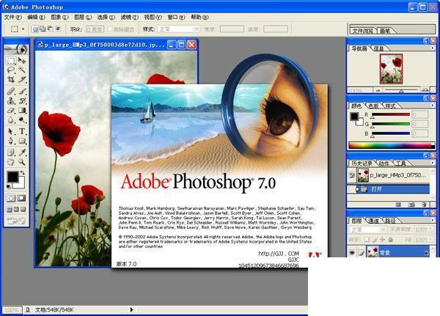Select the Lasso tool
Viewport: 440px width, 316px height.
tap(11, 70)
